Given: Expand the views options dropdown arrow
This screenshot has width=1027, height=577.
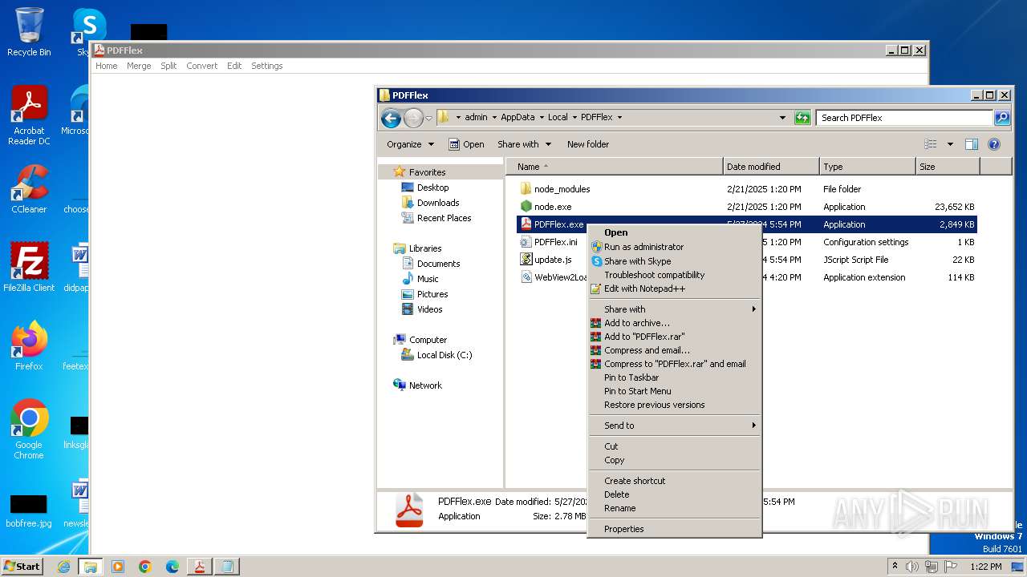Looking at the screenshot, I should (950, 144).
